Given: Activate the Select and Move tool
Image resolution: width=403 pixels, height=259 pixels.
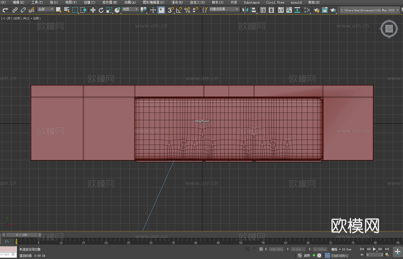Looking at the screenshot, I should click(93, 10).
